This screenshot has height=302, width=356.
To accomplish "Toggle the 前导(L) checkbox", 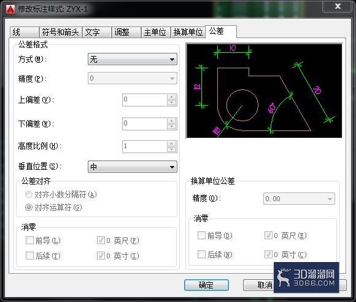I will coord(29,240).
